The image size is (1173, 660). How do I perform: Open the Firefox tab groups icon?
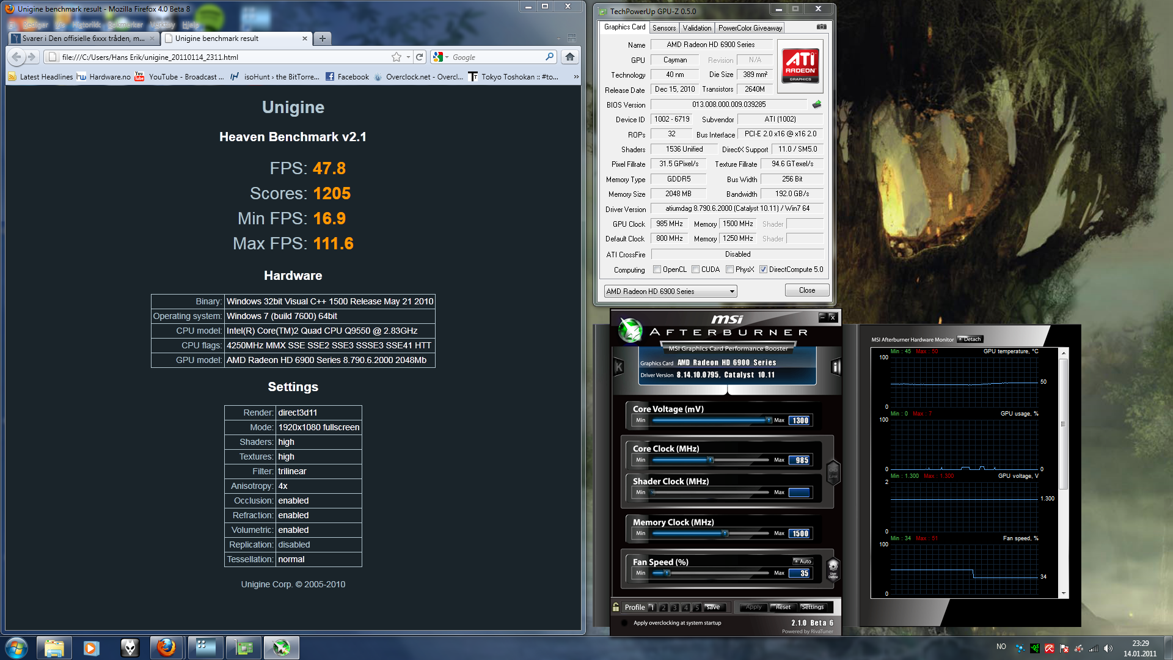tap(572, 38)
